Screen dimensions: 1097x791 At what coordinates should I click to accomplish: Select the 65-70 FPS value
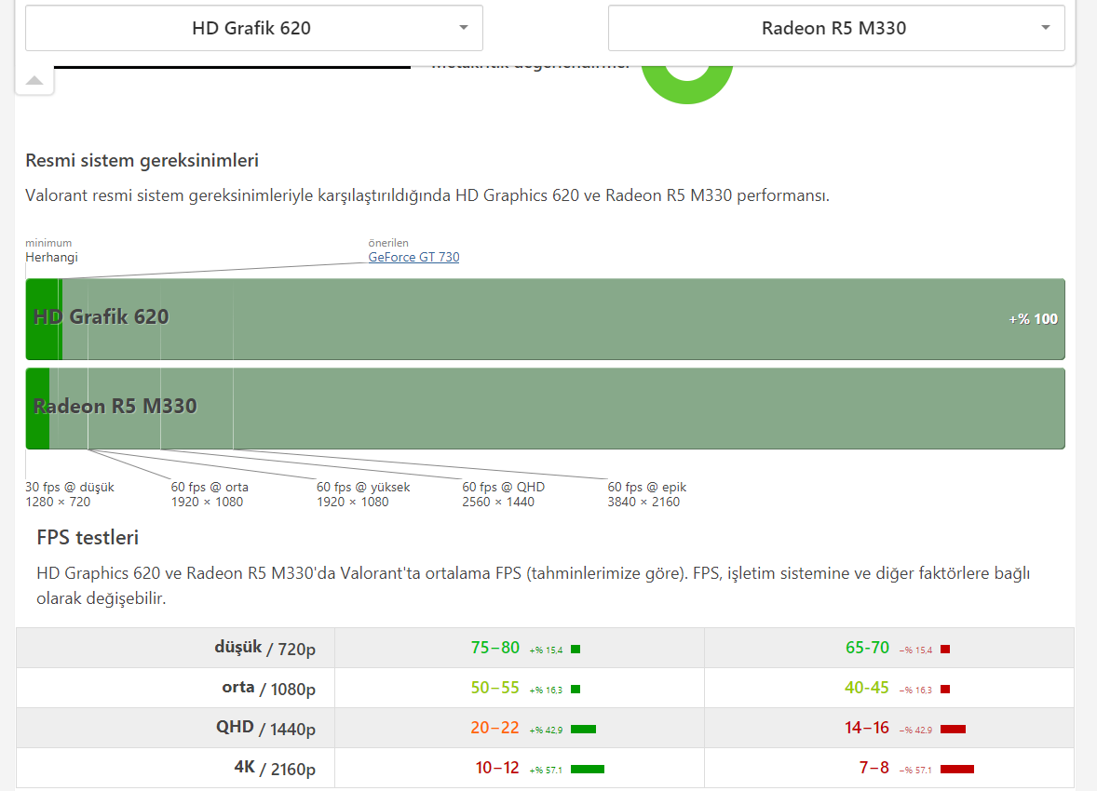tap(867, 648)
